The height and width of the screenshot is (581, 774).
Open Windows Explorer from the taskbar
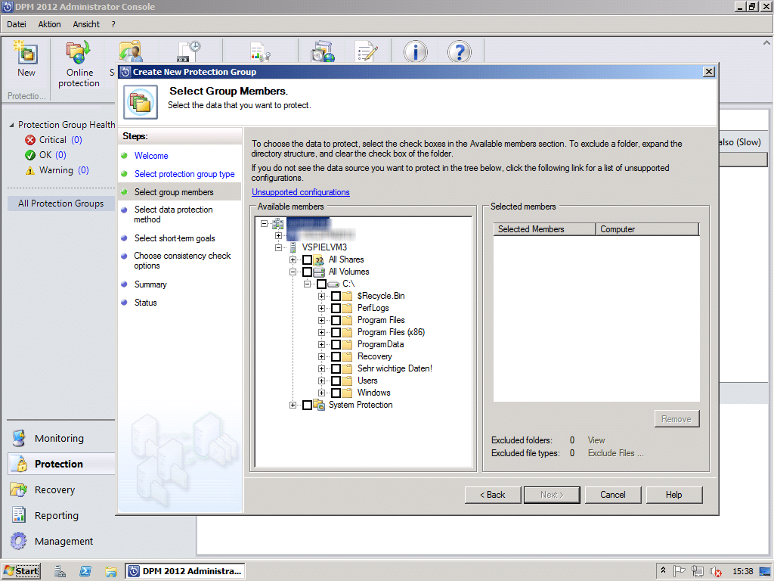tap(110, 571)
